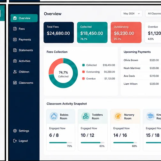161x161 pixels.
Task: Click the donut chart center 74.7%
Action: pyautogui.click(x=63, y=73)
